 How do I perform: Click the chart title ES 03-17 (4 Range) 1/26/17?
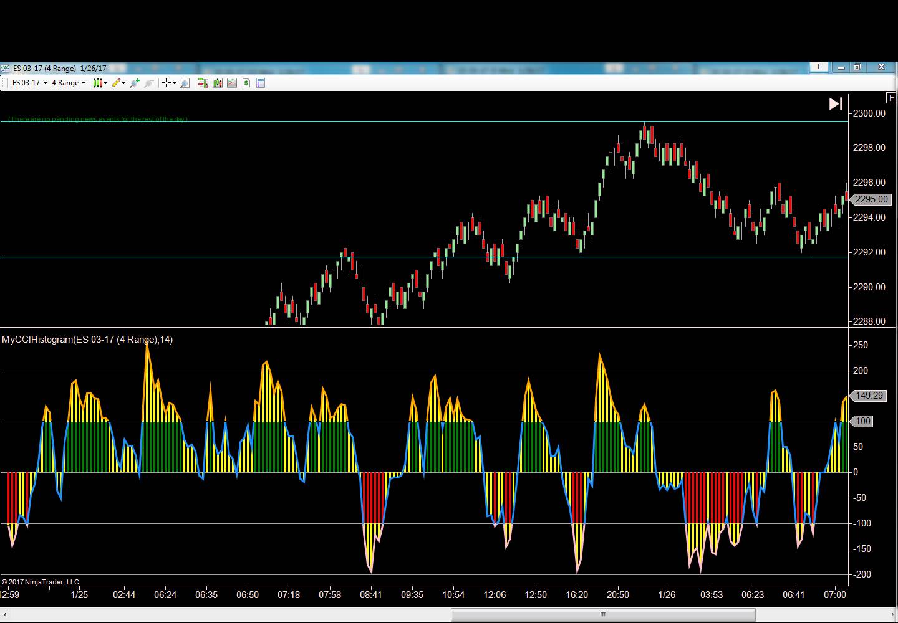tap(60, 69)
